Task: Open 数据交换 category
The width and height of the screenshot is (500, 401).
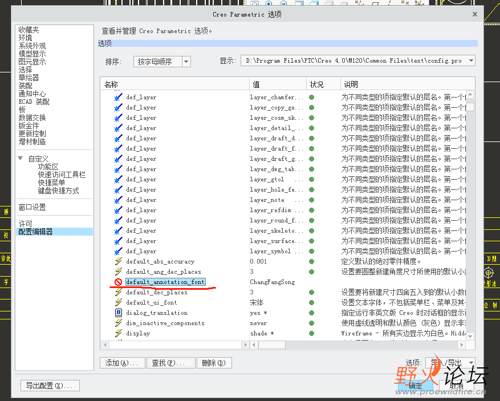Action: (x=32, y=118)
